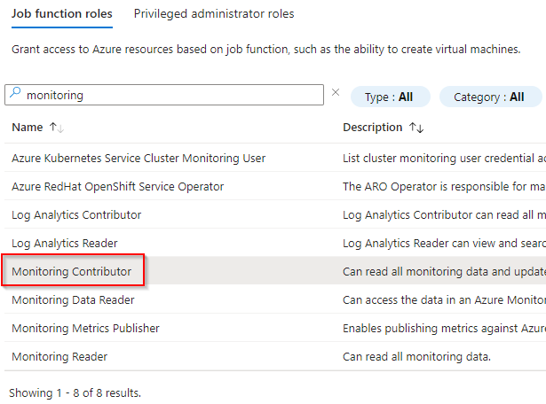Image resolution: width=546 pixels, height=404 pixels.
Task: Click the Description column header
Action: pos(372,128)
